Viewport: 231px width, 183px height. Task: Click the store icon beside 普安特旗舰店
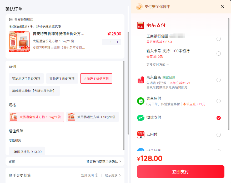[11, 20]
